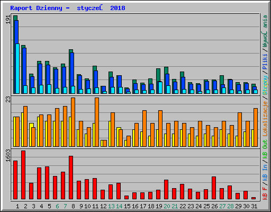Select the red kB bar for day 26
The image size is (271, 212).
pos(214,188)
